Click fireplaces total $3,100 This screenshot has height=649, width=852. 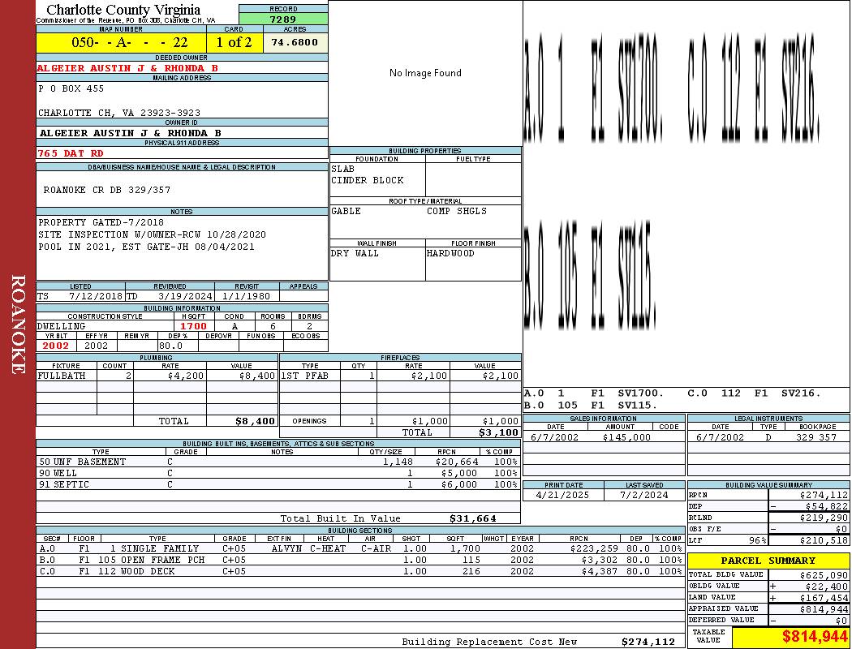click(499, 433)
